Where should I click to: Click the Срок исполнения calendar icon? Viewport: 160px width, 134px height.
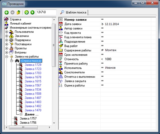(x=61, y=54)
